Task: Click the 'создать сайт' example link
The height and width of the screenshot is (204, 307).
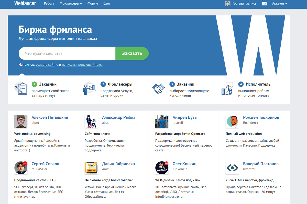Action: pos(45,65)
